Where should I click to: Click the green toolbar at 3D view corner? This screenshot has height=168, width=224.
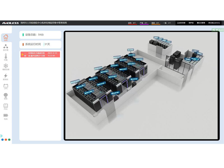point(218,30)
